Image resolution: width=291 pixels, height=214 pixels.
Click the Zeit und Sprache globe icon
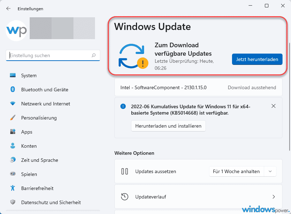13,160
